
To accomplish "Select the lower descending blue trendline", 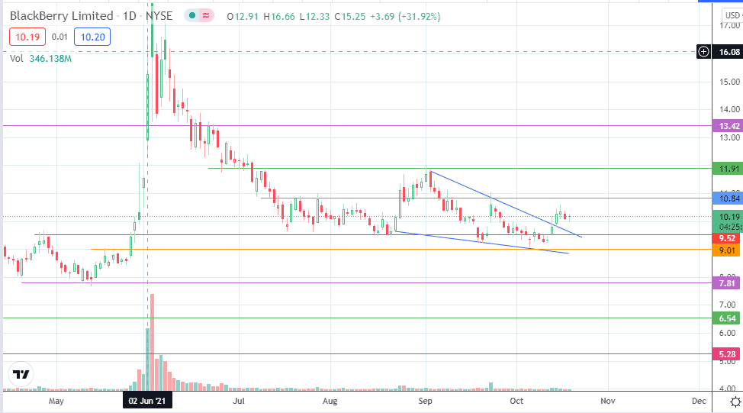I will (481, 242).
